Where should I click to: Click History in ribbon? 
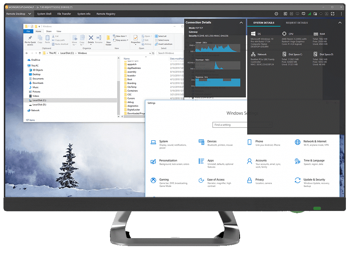click(146, 44)
